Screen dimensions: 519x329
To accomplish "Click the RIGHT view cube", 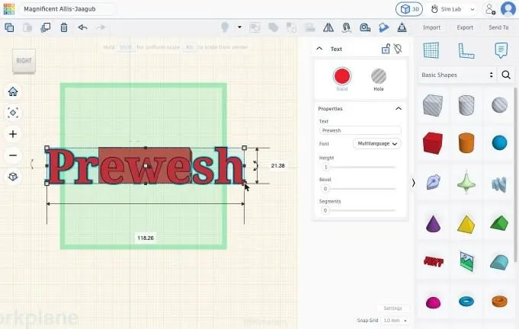I will coord(24,61).
